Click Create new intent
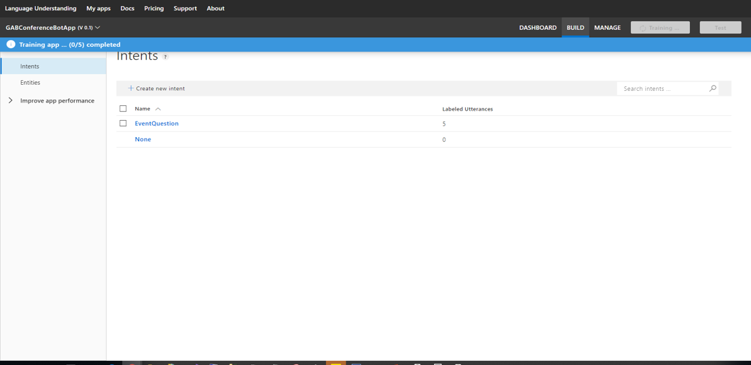 [156, 88]
